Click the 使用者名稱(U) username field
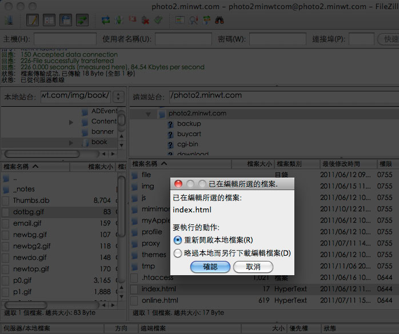The height and width of the screenshot is (334, 399). pyautogui.click(x=183, y=39)
